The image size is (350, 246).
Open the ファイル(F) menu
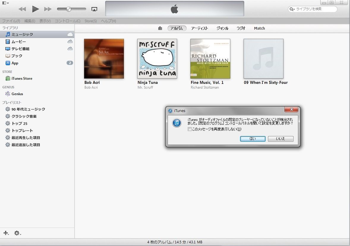11,21
